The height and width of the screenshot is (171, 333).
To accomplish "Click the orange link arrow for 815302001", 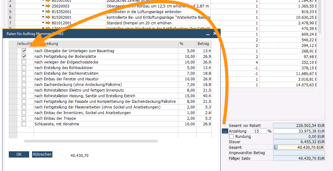I will point(48,18).
